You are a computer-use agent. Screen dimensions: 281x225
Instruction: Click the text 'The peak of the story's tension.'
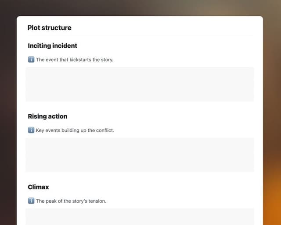71,201
